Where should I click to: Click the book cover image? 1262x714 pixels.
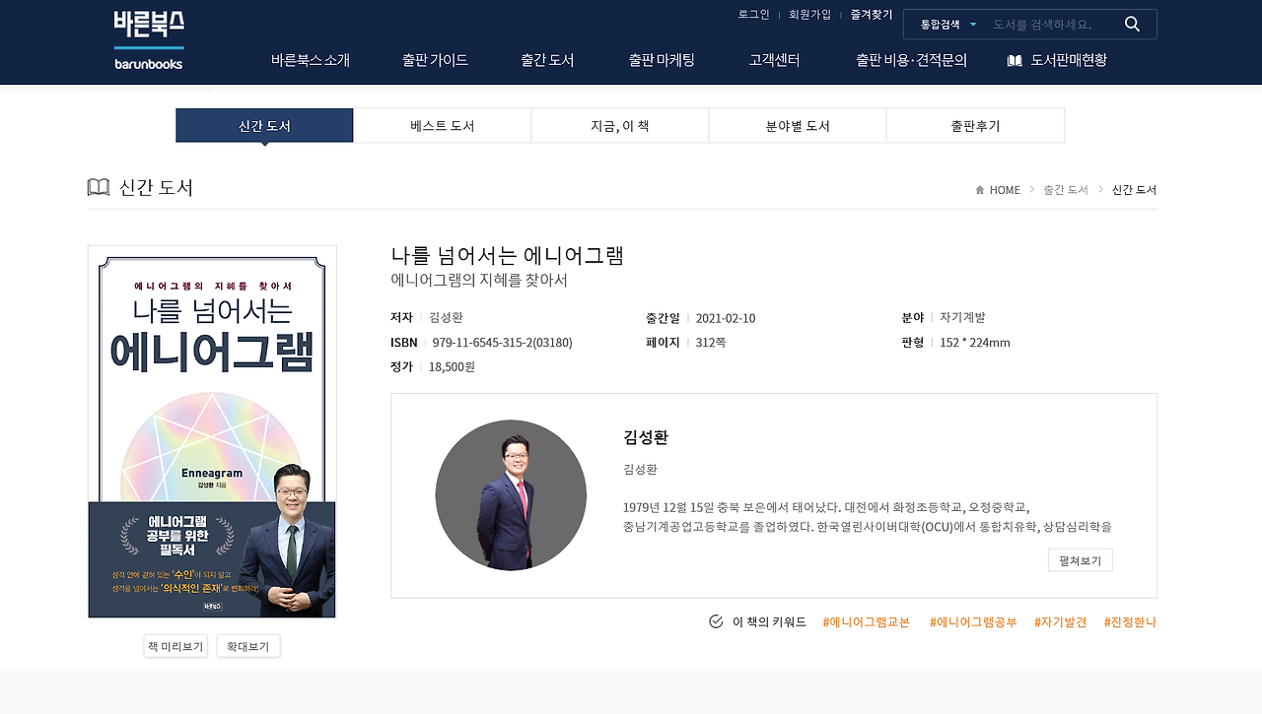(212, 431)
